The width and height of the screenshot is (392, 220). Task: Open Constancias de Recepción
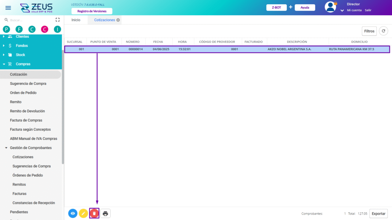[x=34, y=203]
